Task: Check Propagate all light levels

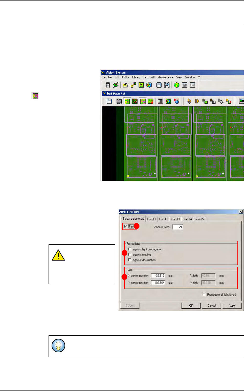Action: (204, 294)
